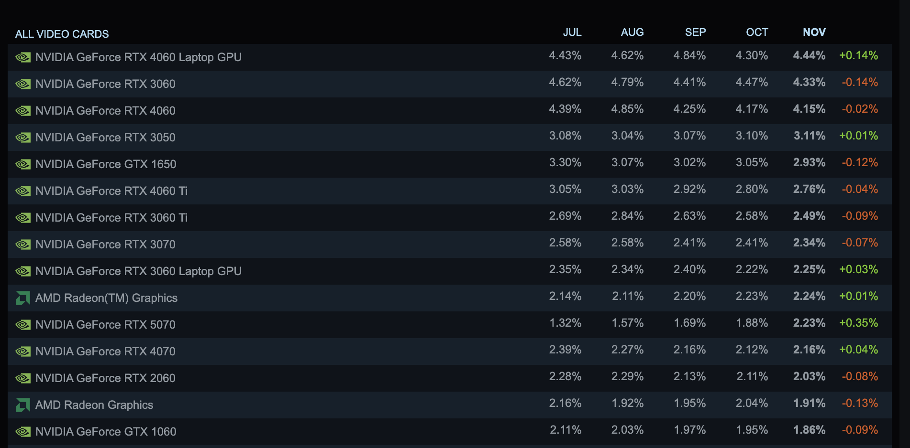
Task: Click the +0.35% change for RTX 5070
Action: 858,323
